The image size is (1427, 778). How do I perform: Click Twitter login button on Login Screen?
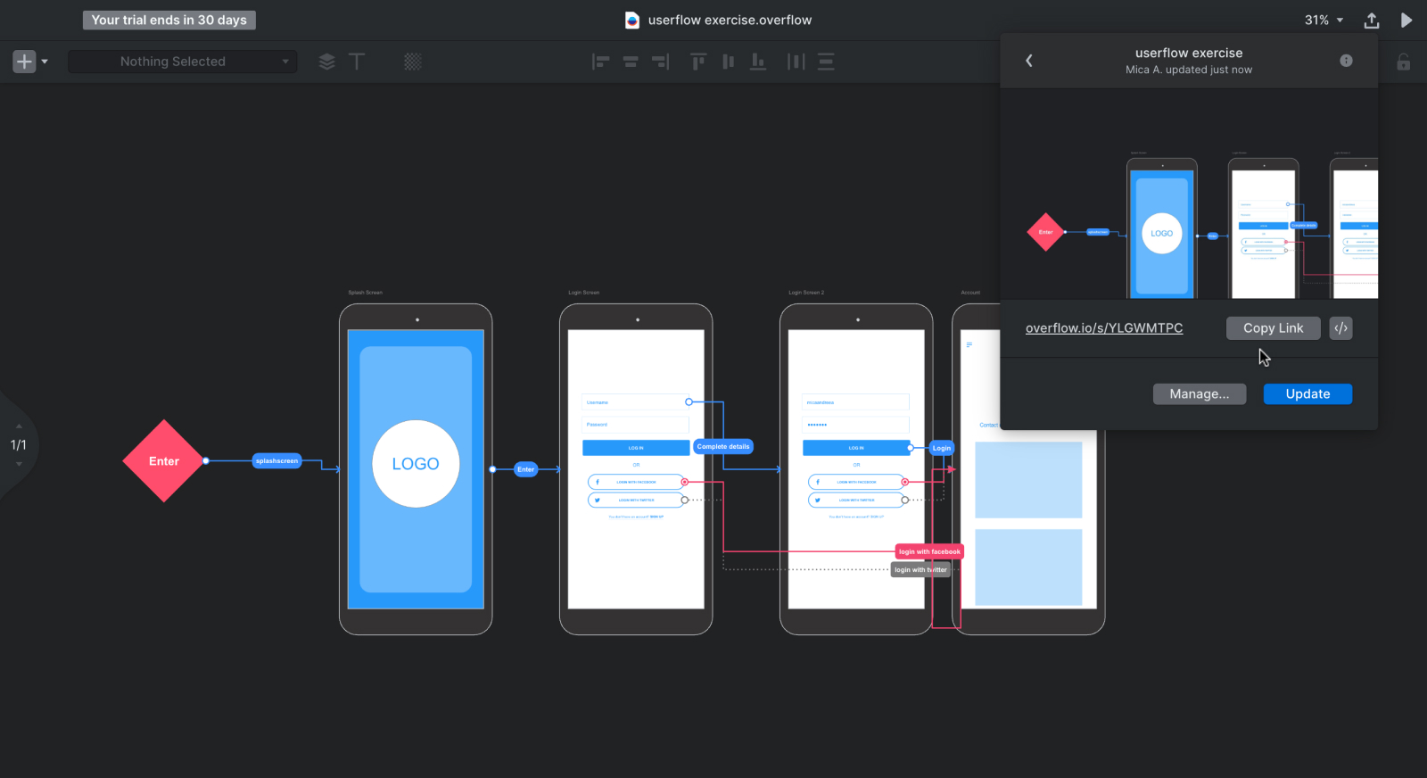(x=636, y=501)
